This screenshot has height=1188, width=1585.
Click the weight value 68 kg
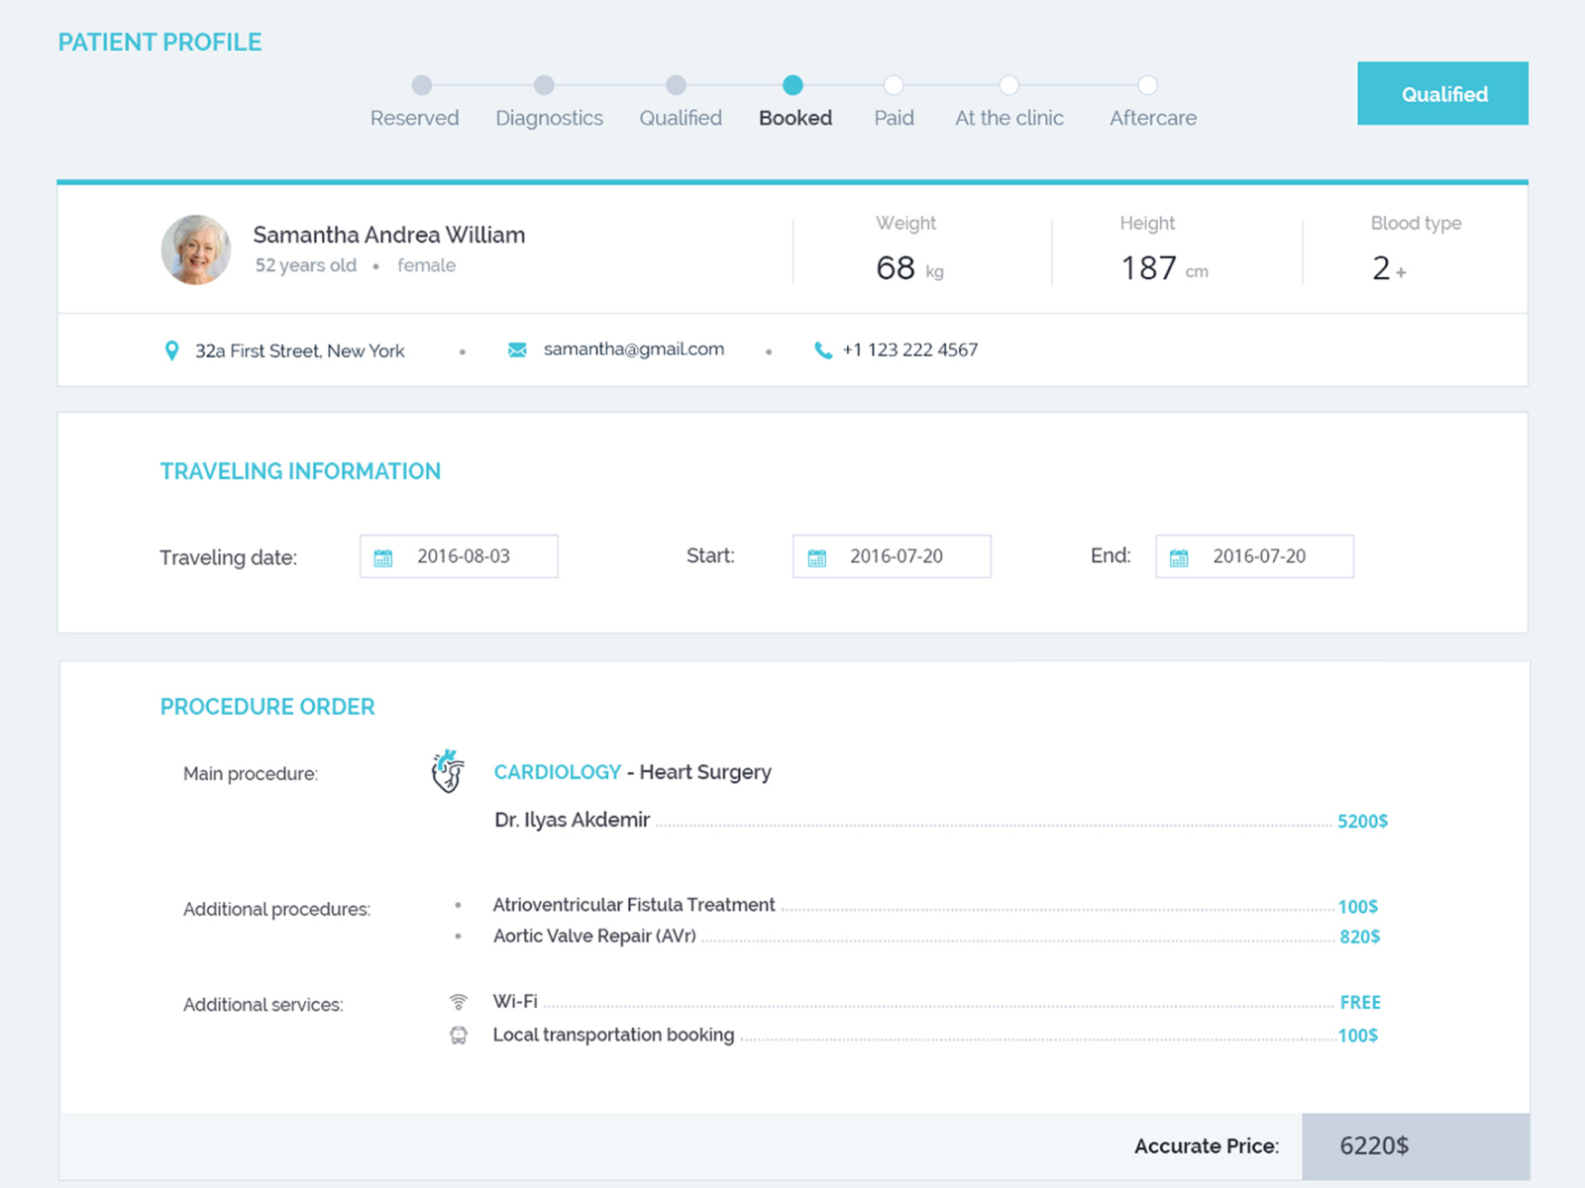click(x=909, y=268)
